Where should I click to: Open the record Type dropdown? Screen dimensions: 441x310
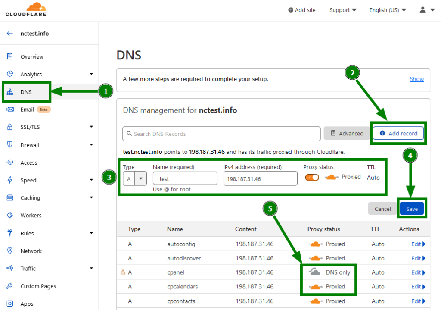point(140,178)
